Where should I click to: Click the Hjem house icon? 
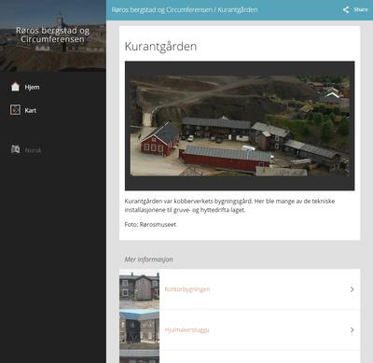point(15,87)
